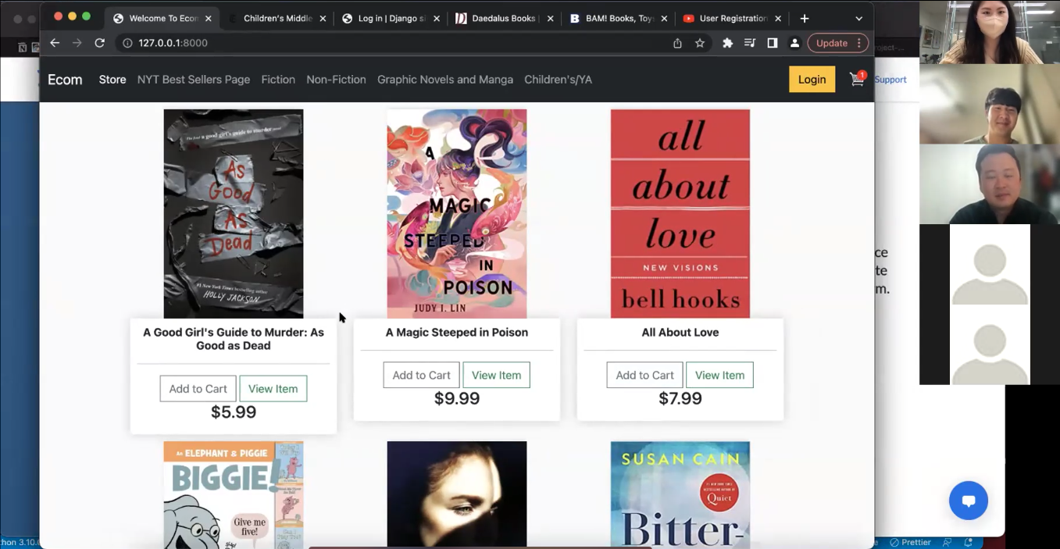The image size is (1060, 549).
Task: Open the media controls icon in Chrome toolbar
Action: (750, 43)
